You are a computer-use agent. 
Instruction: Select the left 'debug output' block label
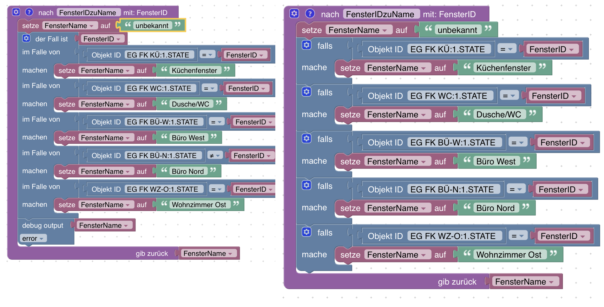[43, 225]
